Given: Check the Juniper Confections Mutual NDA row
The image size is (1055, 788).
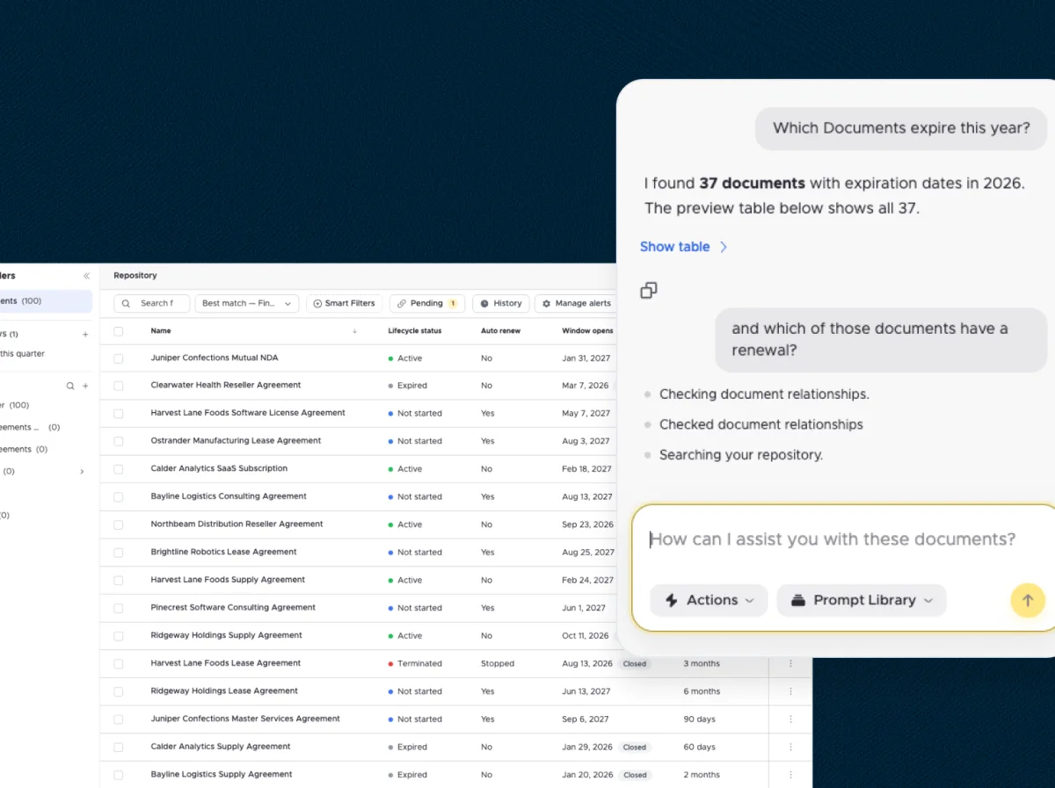Looking at the screenshot, I should (x=119, y=358).
